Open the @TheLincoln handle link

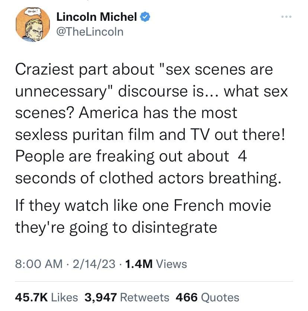pos(89,32)
